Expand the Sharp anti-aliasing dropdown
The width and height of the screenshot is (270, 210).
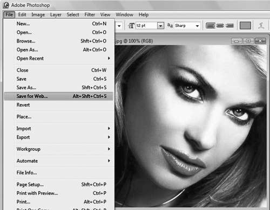(197, 26)
